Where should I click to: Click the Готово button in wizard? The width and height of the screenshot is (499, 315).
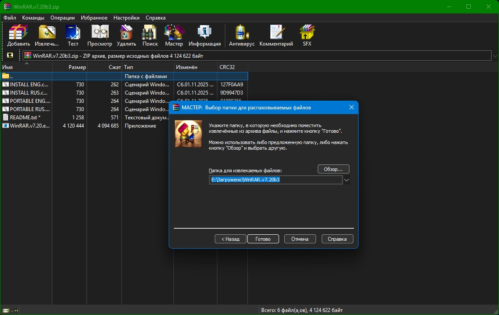263,239
